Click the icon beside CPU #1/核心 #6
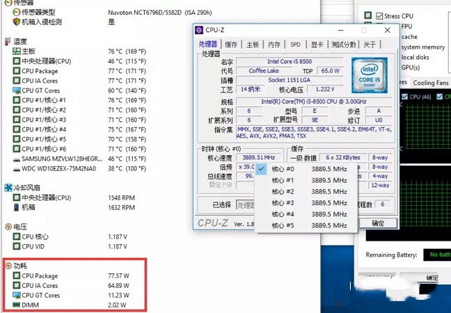451x313 pixels. tap(17, 149)
